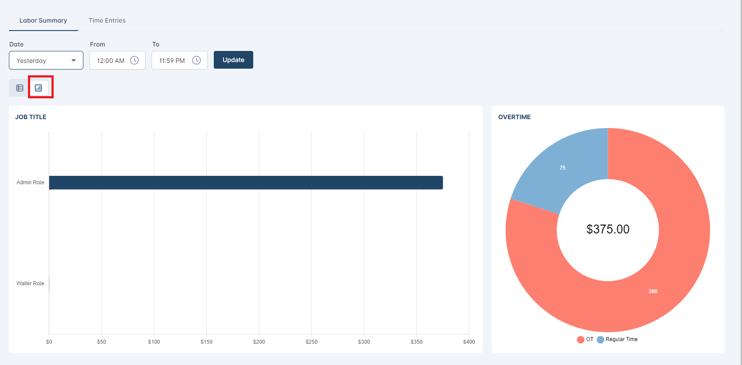
Task: Open the Labor Summary tab
Action: click(x=43, y=20)
